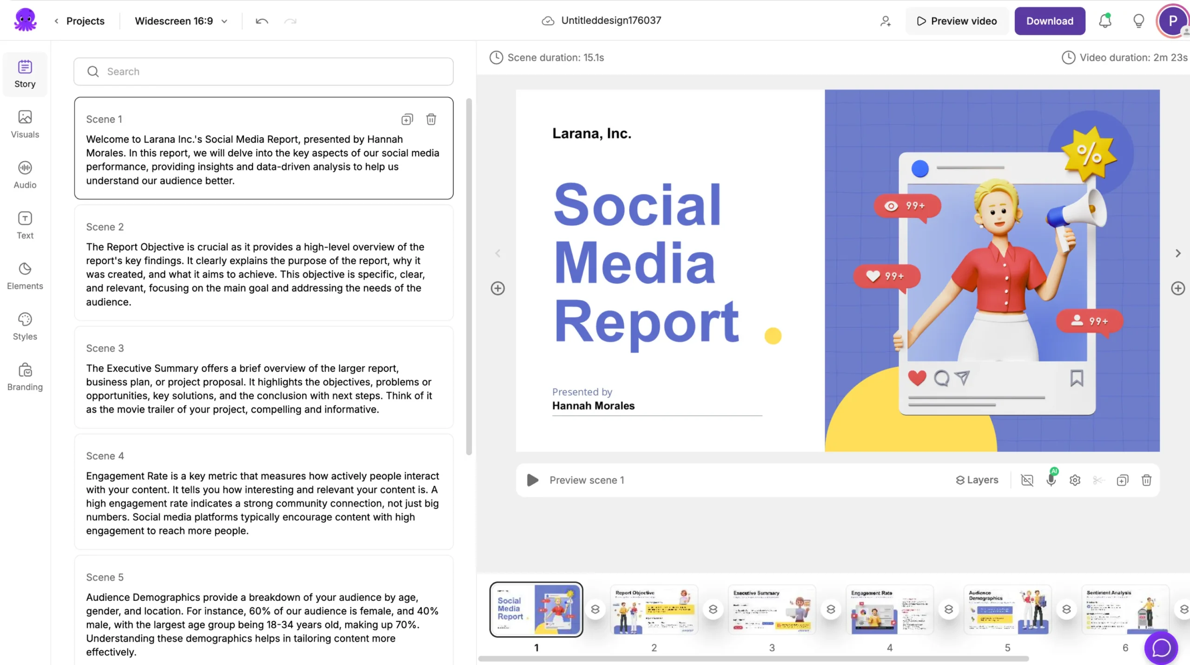This screenshot has height=665, width=1190.
Task: Click the AI voiceover microphone icon
Action: click(1051, 480)
